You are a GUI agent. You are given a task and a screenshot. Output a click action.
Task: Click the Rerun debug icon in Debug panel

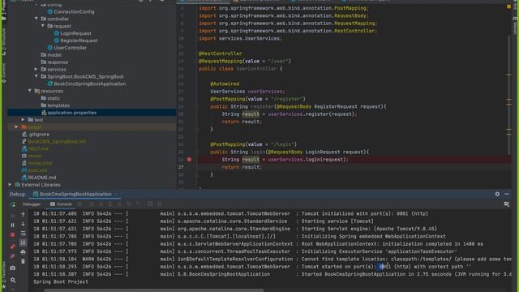[x=13, y=204]
